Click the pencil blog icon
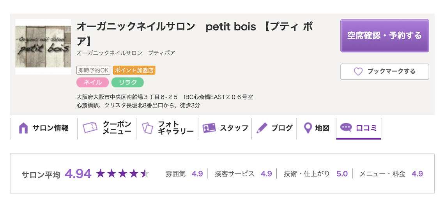 pos(262,128)
